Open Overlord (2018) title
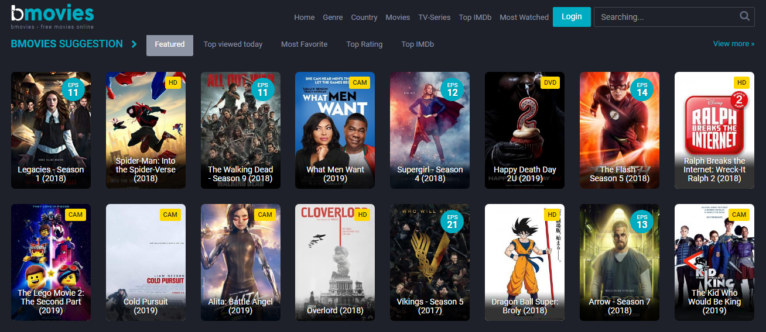The height and width of the screenshot is (332, 766). (336, 310)
